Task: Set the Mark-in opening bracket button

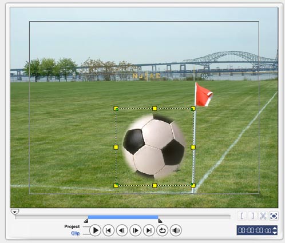Action: click(242, 216)
